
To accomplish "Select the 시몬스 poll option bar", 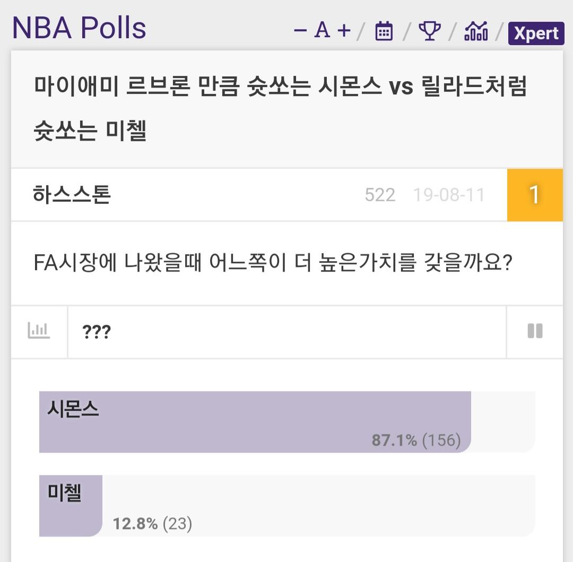I will click(x=287, y=422).
